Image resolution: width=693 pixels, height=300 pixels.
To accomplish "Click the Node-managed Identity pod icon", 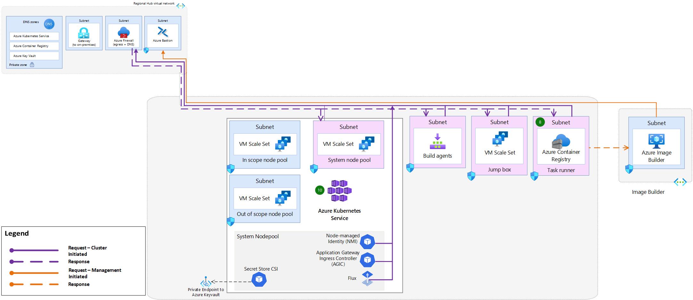I will coord(367,241).
